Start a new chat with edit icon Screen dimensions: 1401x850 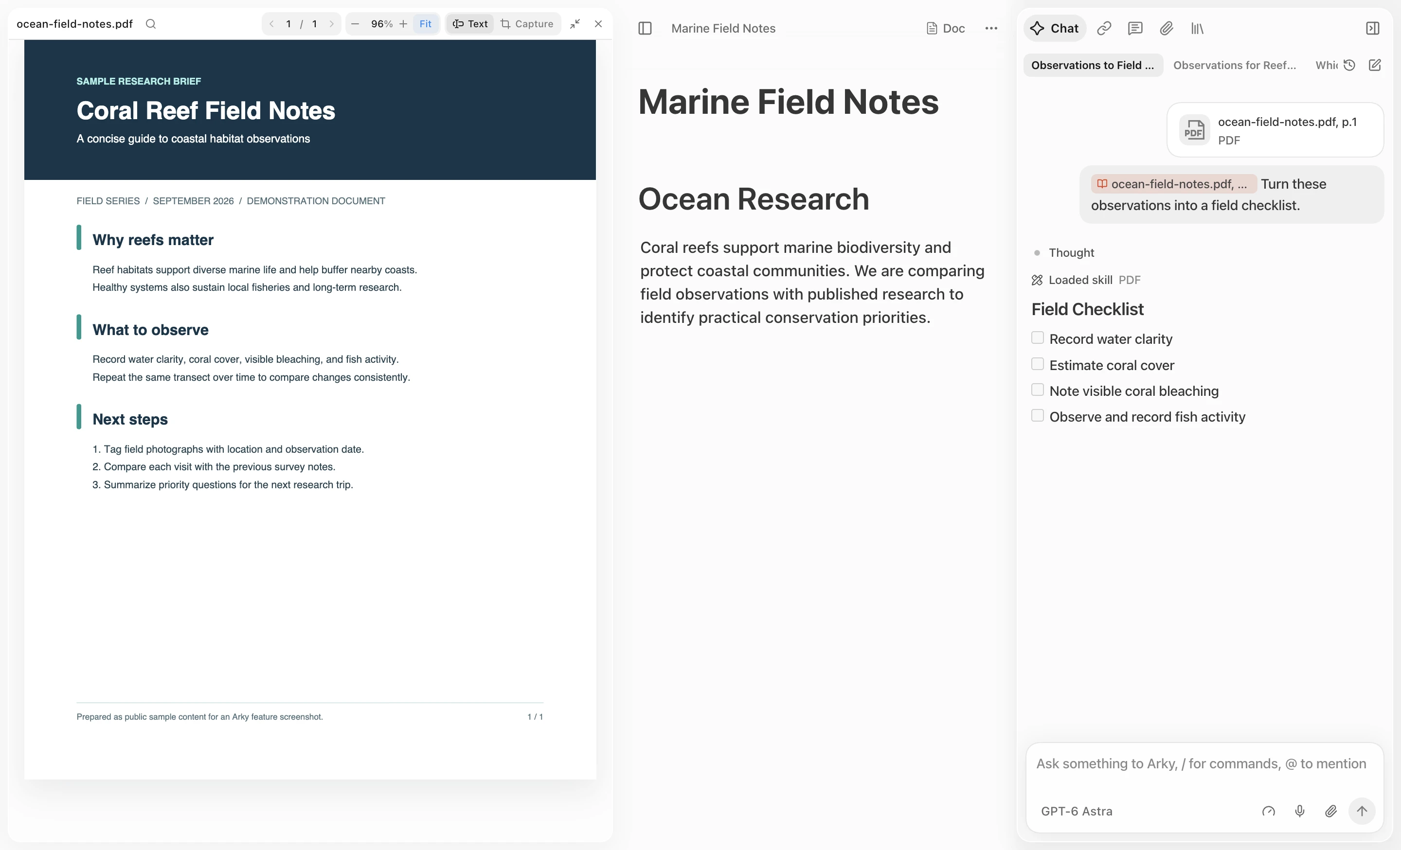[x=1375, y=65]
